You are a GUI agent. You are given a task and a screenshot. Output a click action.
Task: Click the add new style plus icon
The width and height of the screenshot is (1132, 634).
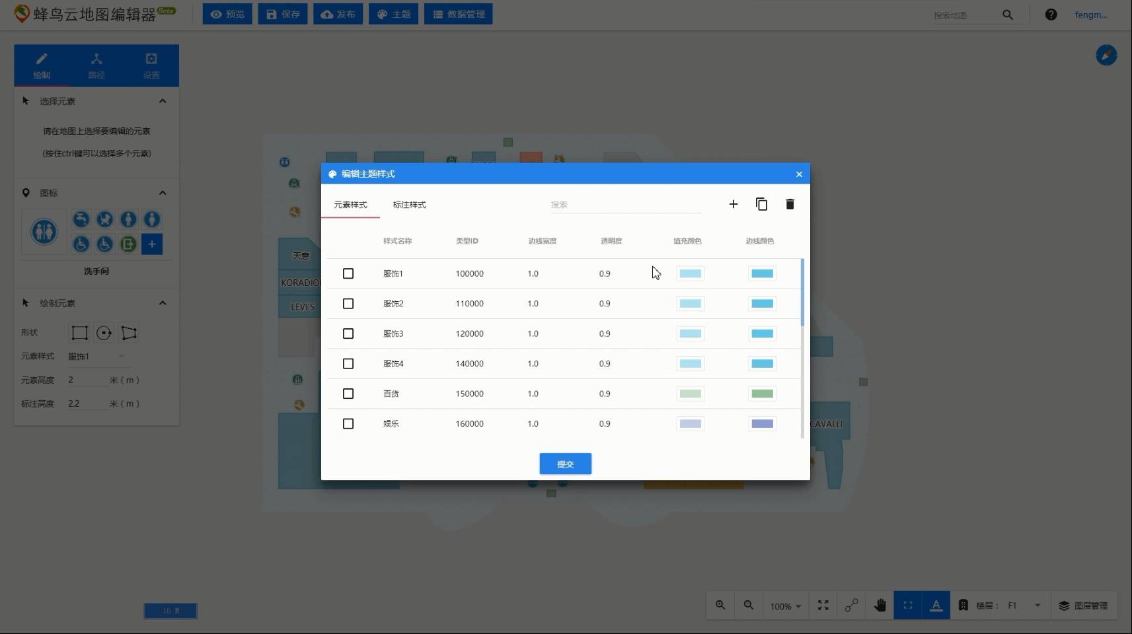tap(733, 204)
